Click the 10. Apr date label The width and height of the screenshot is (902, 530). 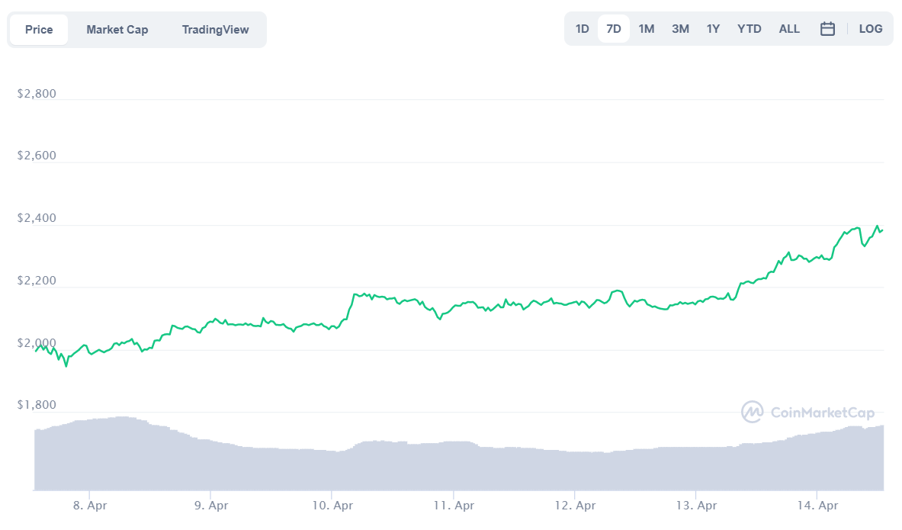click(332, 505)
